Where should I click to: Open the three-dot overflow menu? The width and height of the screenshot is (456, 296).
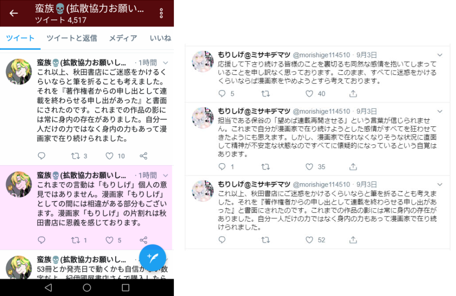[161, 13]
